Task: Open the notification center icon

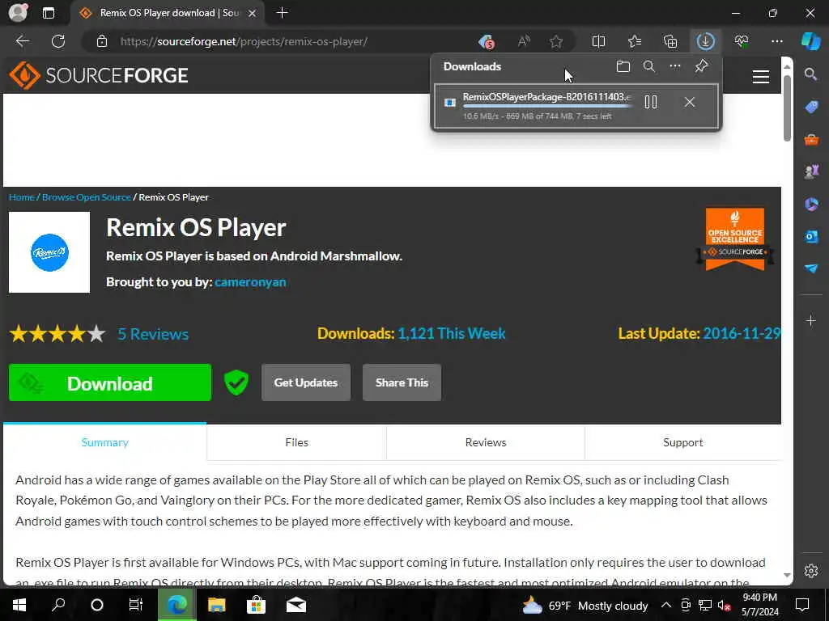Action: pos(802,605)
